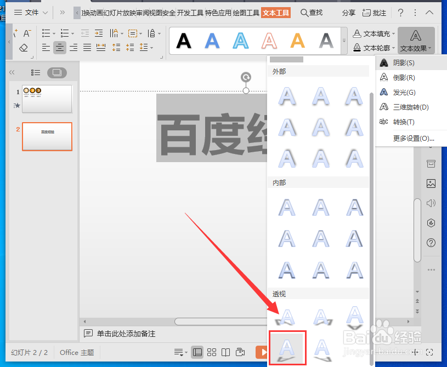
Task: Collapse the ribbon with the up chevron
Action: point(429,13)
